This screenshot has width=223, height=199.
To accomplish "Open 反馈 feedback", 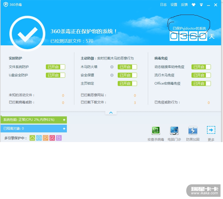I will 184,5.
